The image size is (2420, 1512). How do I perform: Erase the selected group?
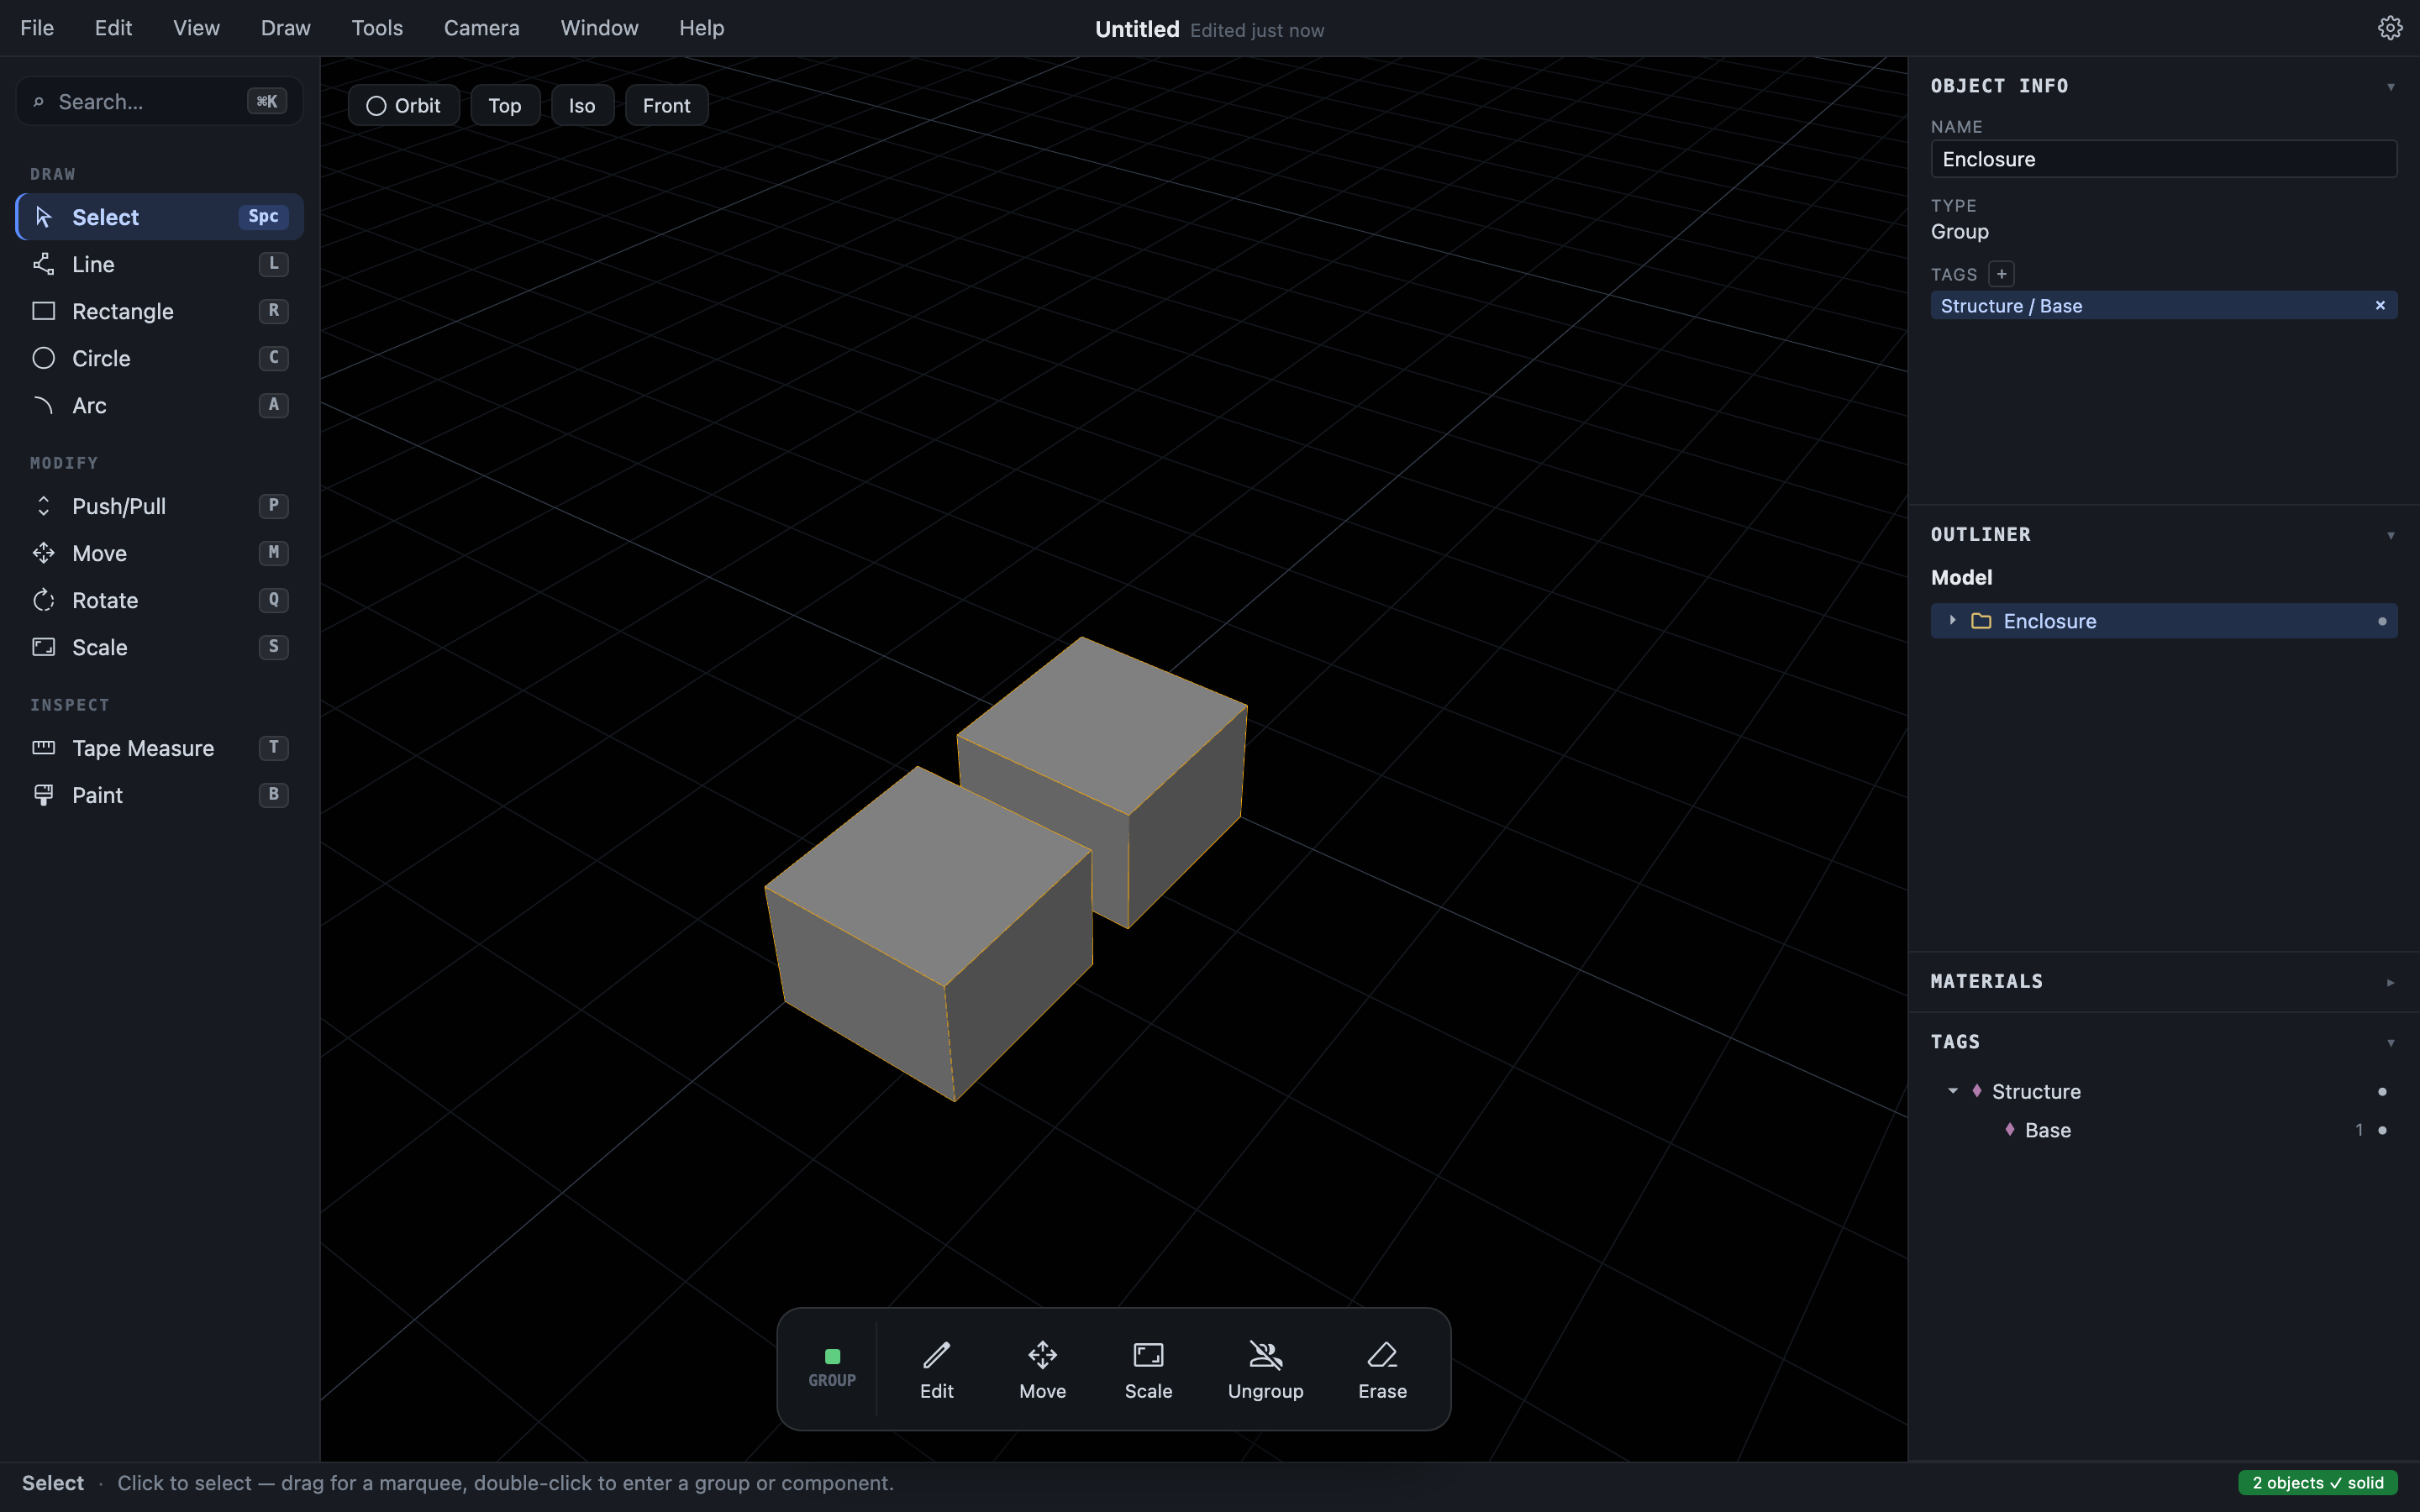[1383, 1370]
